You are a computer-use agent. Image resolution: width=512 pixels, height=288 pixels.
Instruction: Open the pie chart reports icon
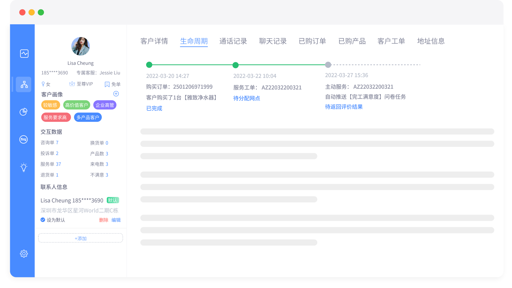click(23, 112)
